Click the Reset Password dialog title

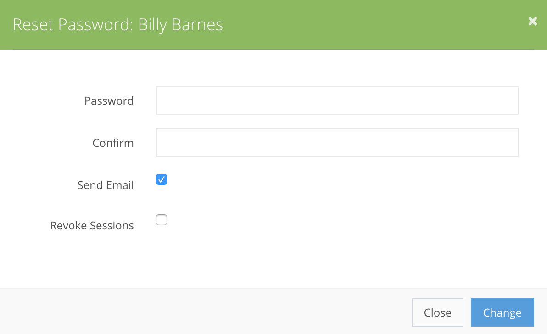(x=118, y=25)
